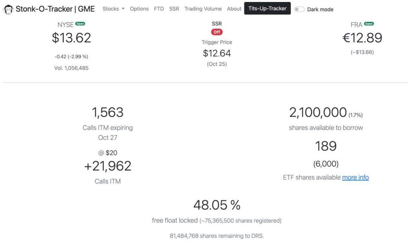Image resolution: width=408 pixels, height=243 pixels.
Task: Click the $13.62 NYSE price
Action: 71,38
